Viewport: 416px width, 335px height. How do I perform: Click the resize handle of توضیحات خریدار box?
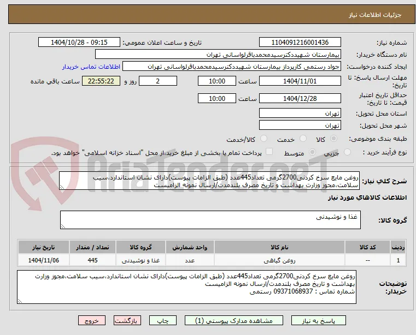[20, 301]
